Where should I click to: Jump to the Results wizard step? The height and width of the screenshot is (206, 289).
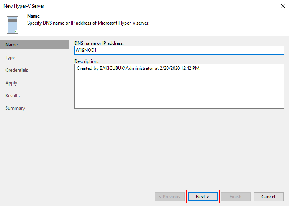(x=12, y=96)
